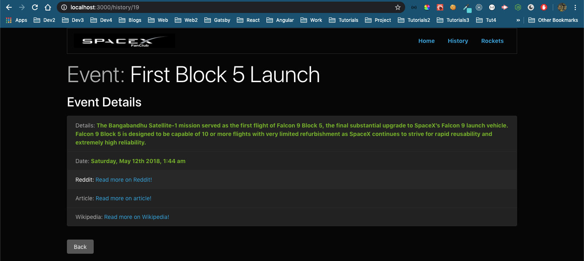Viewport: 584px width, 261px height.
Task: Open the Tutorials3 bookmarks folder
Action: 453,20
